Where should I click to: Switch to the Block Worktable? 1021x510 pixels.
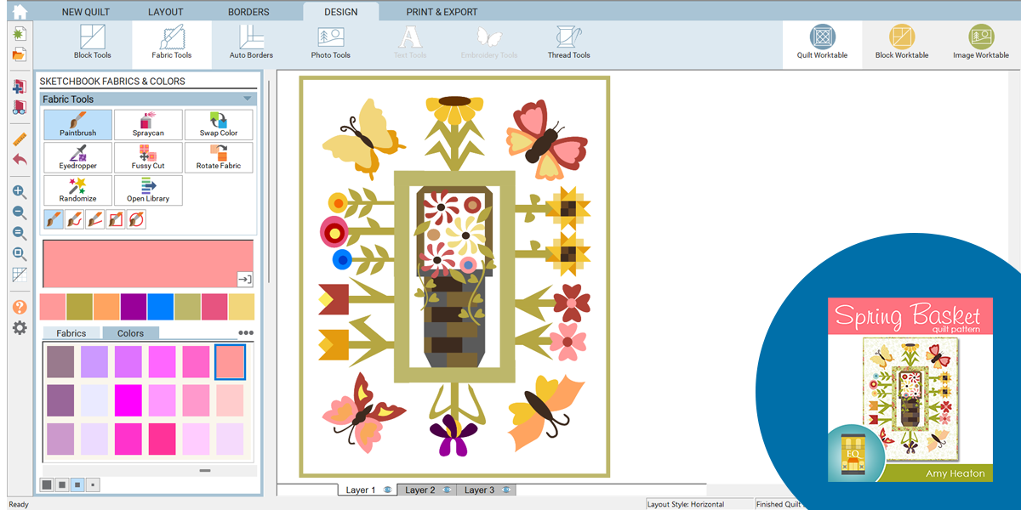(x=902, y=42)
